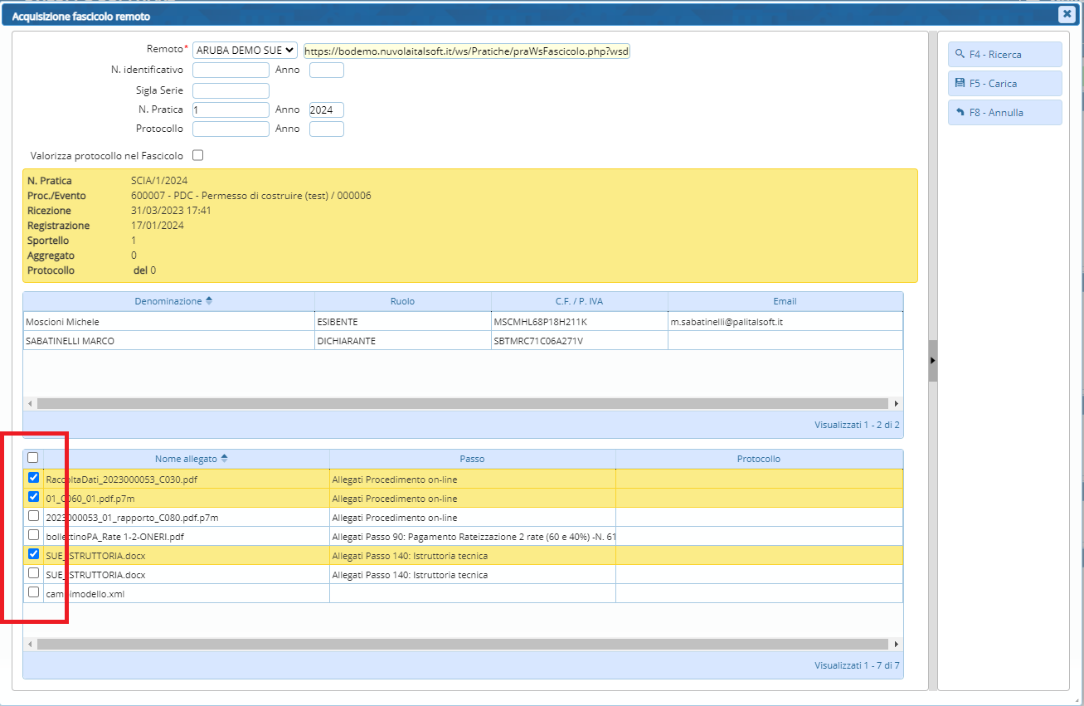The image size is (1084, 706).
Task: Select the Moscioni Michele table row
Action: pyautogui.click(x=168, y=321)
